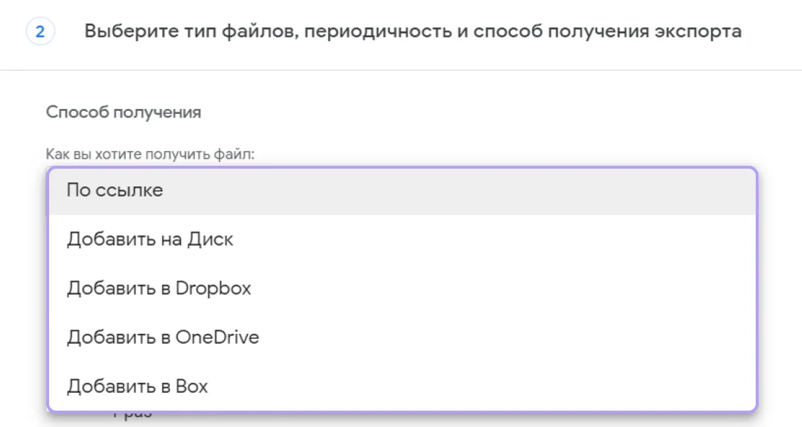Viewport: 802px width, 427px height.
Task: Click the 'Способ получения' section heading
Action: (123, 112)
